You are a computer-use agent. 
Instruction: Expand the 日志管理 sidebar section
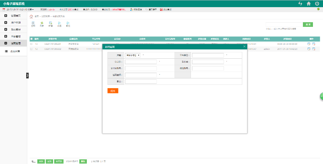point(13,37)
